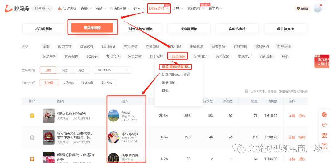The image size is (333, 163).
Task: Switch to 抖音本地生活榜 tab
Action: (140, 29)
